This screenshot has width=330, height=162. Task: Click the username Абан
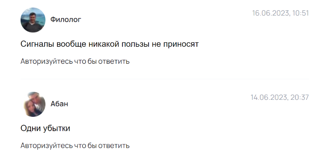pyautogui.click(x=59, y=104)
